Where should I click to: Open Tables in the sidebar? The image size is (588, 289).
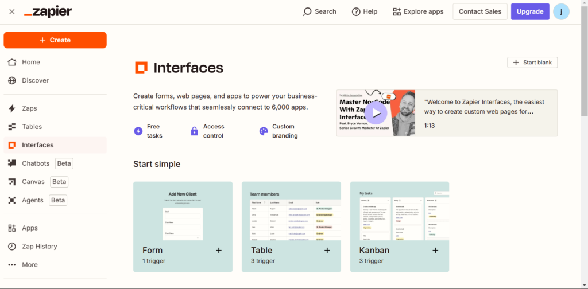tap(55, 127)
